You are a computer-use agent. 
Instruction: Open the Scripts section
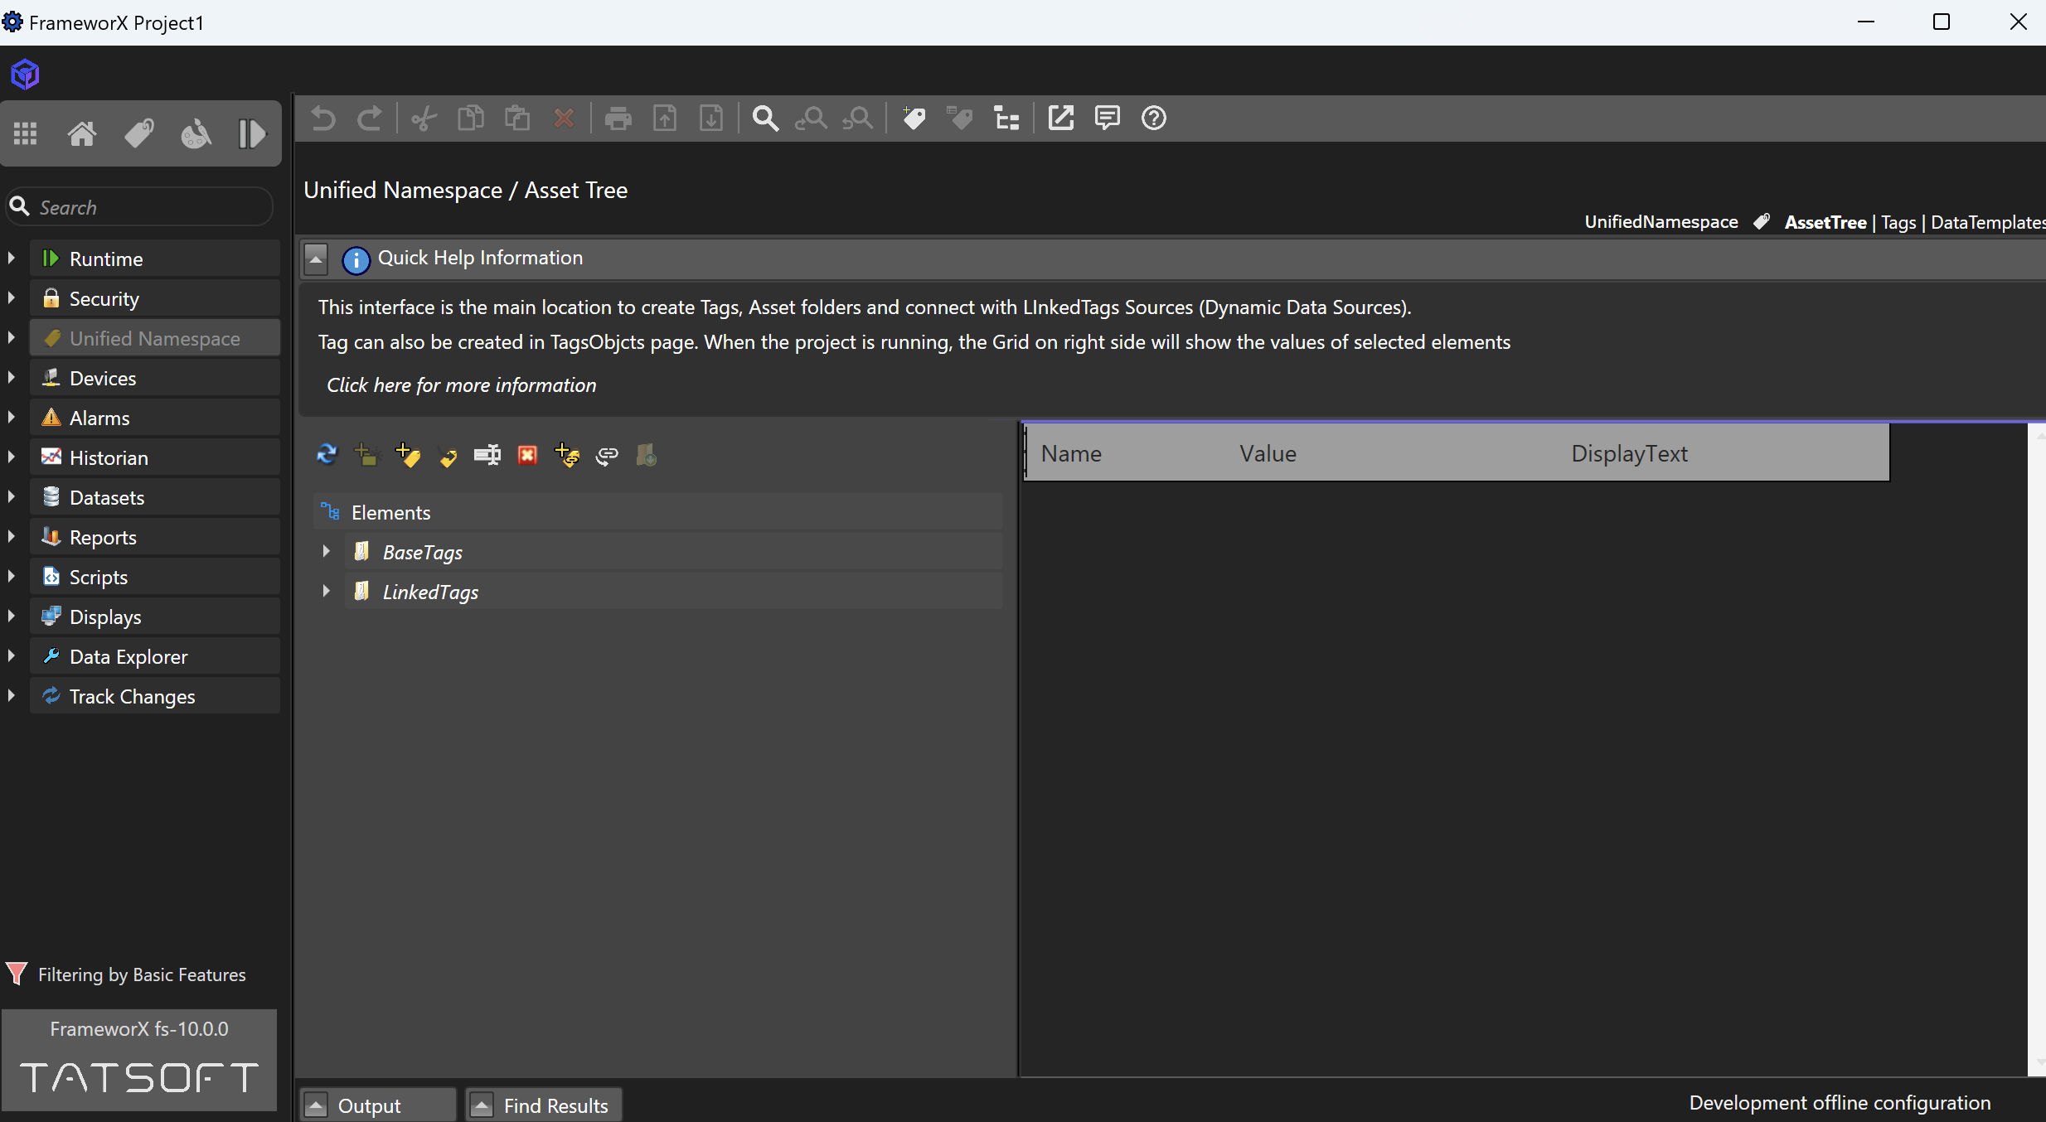155,577
